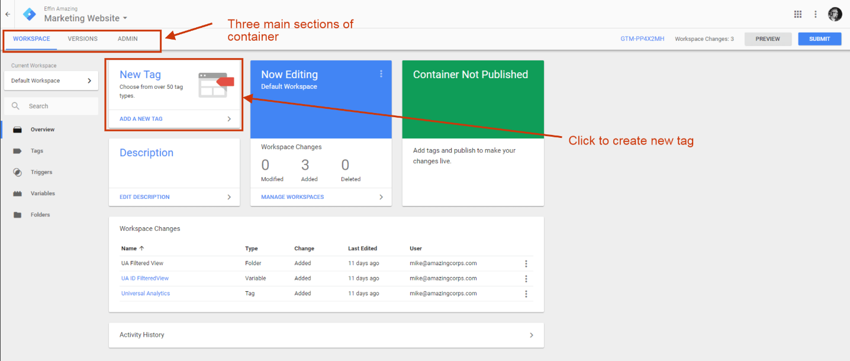
Task: Switch to the Admin tab
Action: pos(127,38)
